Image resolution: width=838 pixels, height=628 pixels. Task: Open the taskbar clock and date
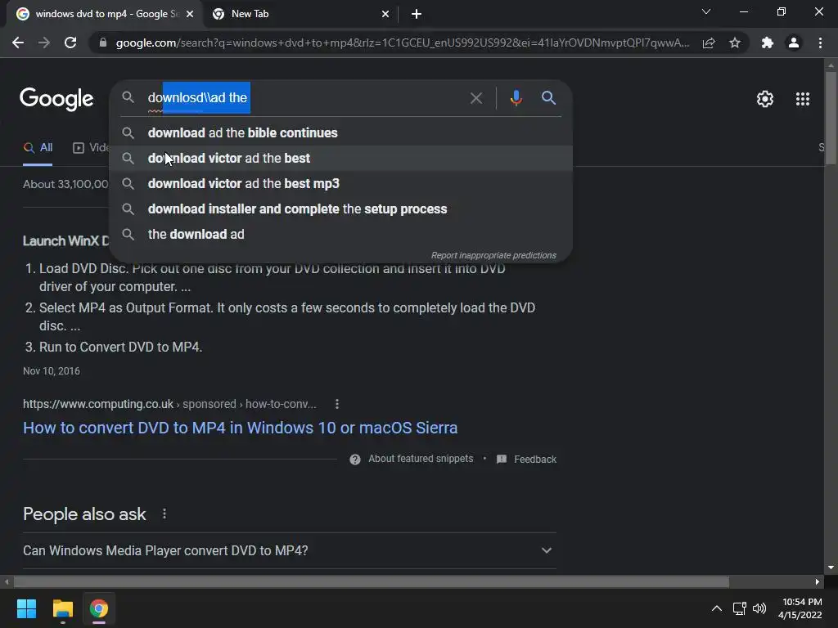click(x=800, y=608)
